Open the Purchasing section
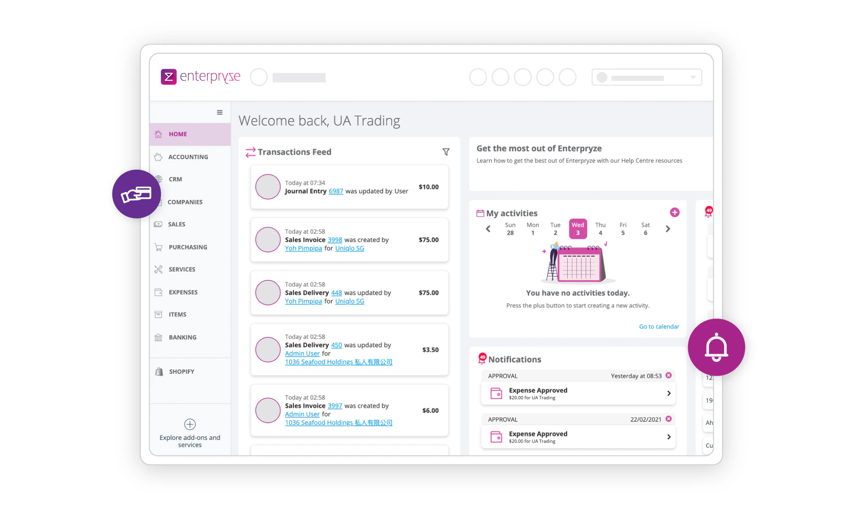Viewport: 862px width, 509px height. pyautogui.click(x=188, y=247)
